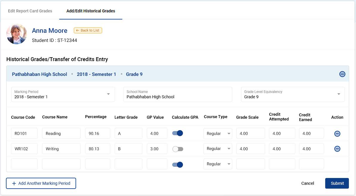The width and height of the screenshot is (356, 196).
Task: Submit the historical grades entry
Action: (337, 183)
